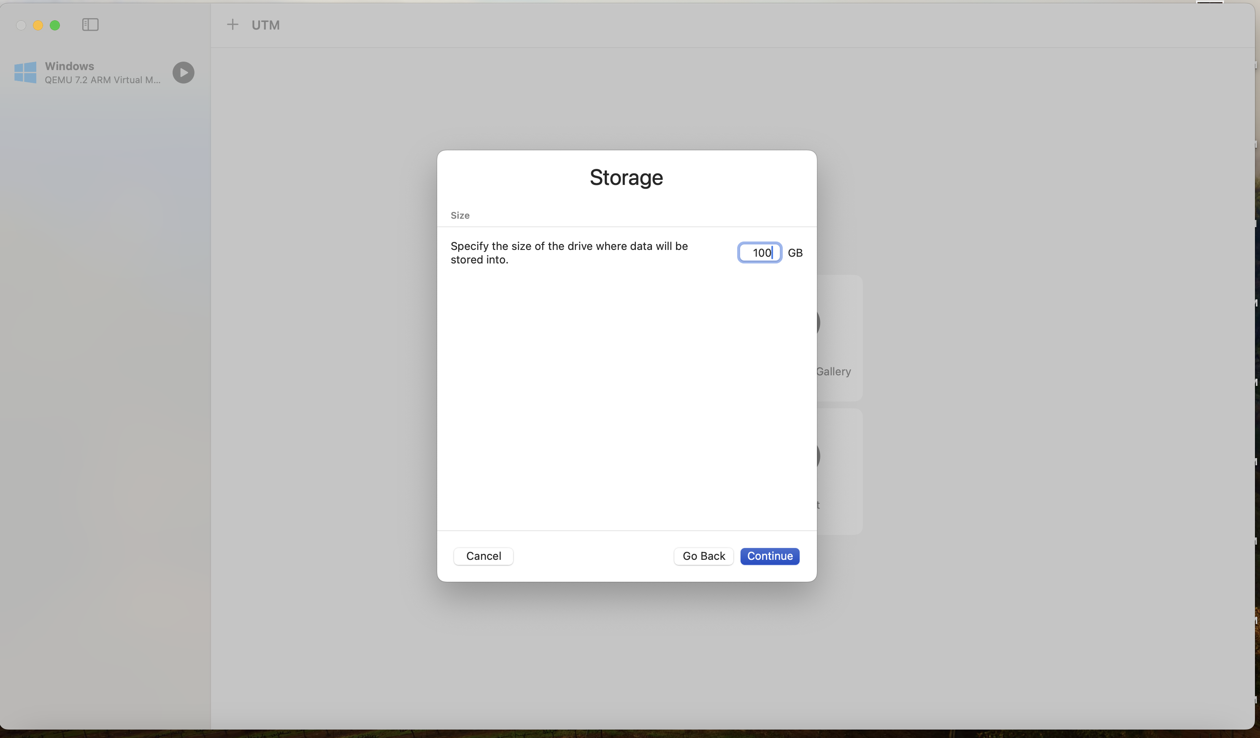This screenshot has width=1260, height=738.
Task: Click the Size section header
Action: [x=460, y=215]
